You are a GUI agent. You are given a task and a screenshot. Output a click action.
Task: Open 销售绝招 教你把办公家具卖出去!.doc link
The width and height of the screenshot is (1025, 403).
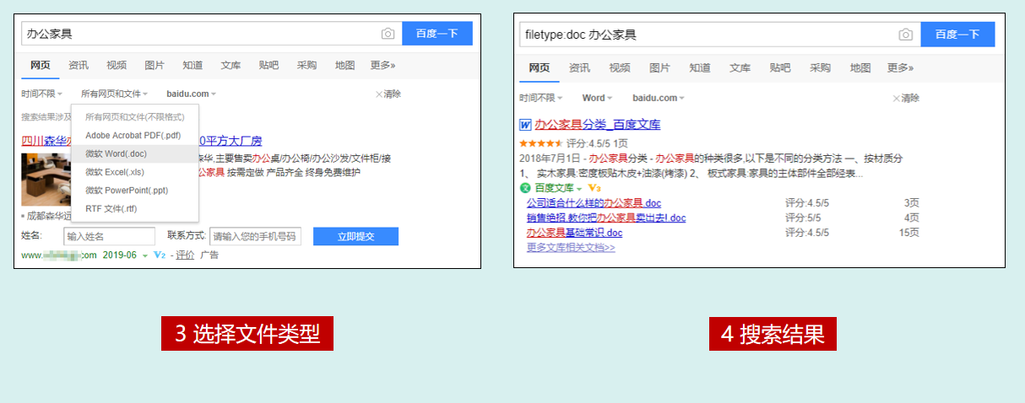[x=605, y=218]
